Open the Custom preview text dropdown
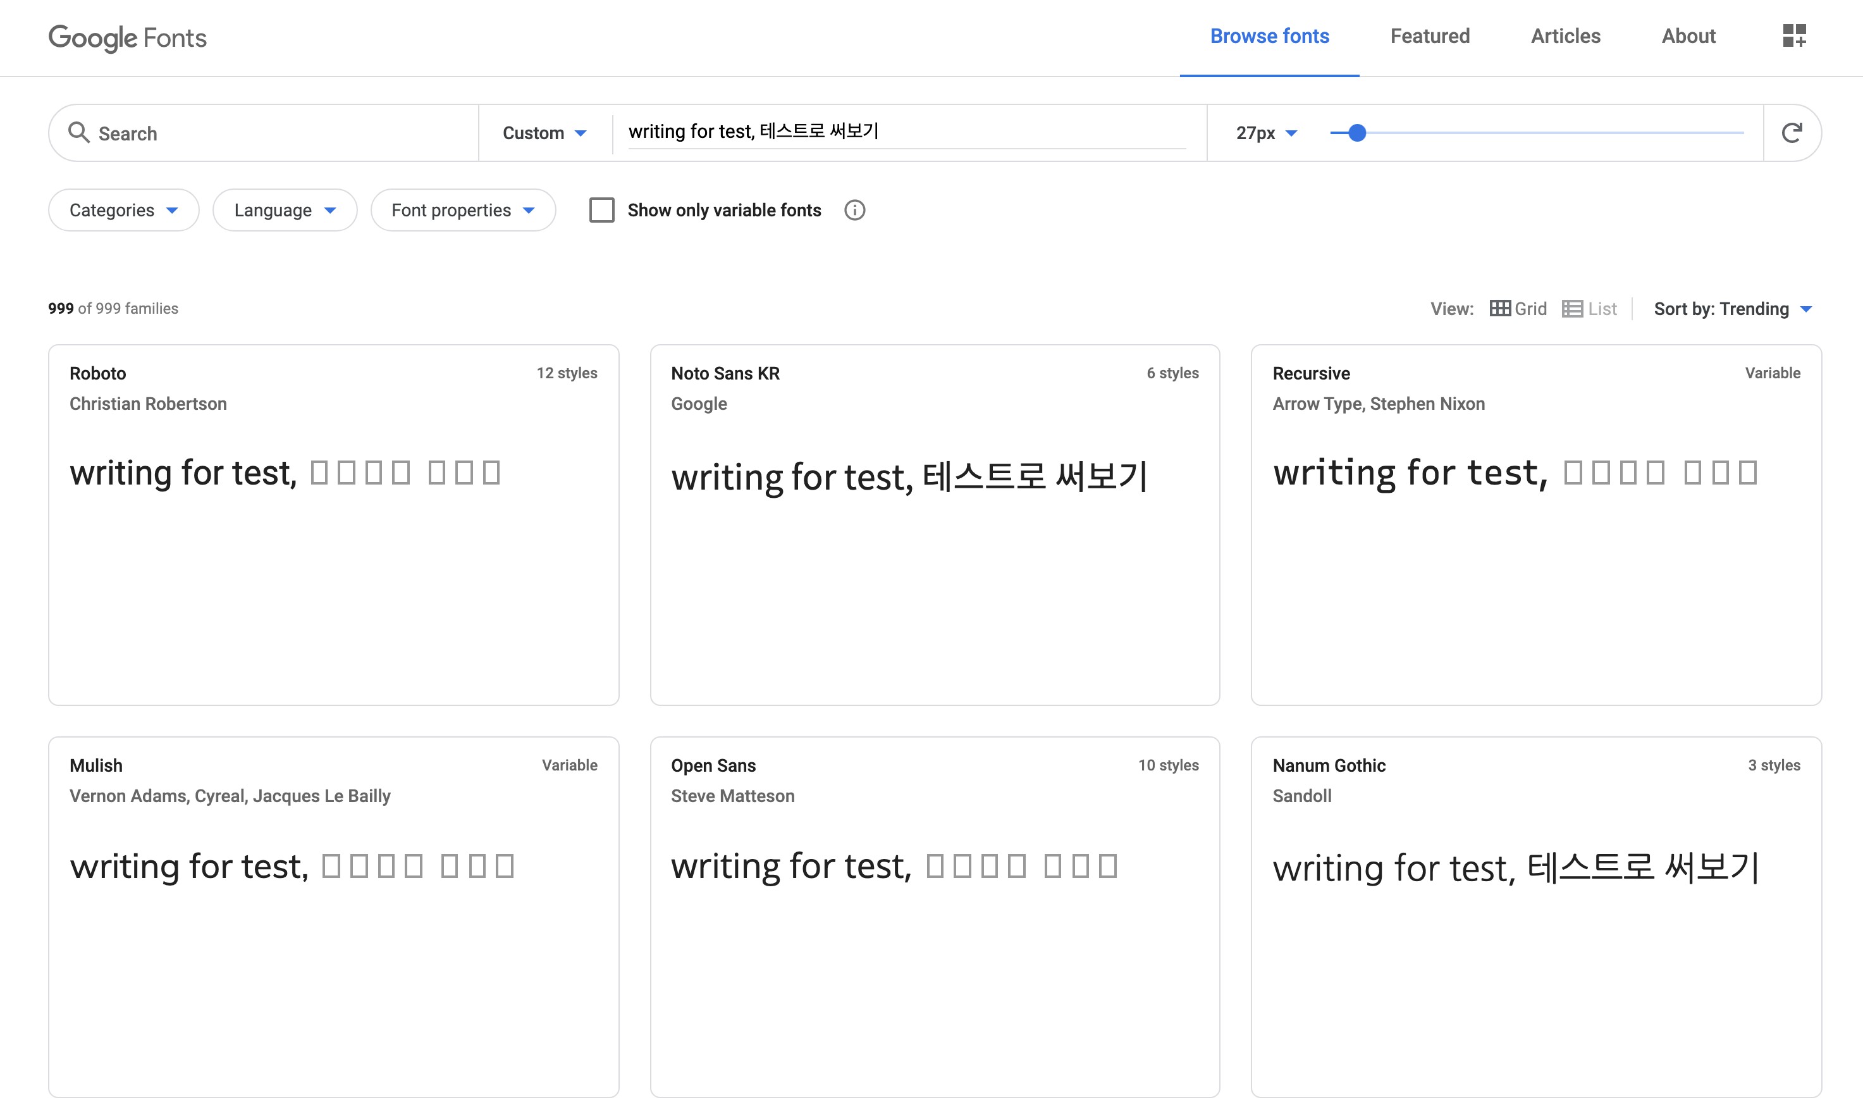Viewport: 1863px width, 1107px height. [545, 133]
